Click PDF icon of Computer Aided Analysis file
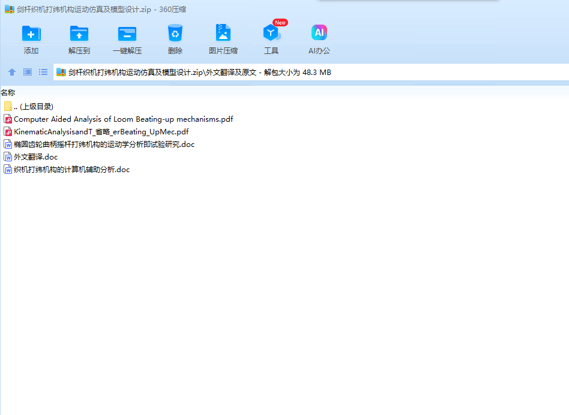569x415 pixels. [x=8, y=119]
